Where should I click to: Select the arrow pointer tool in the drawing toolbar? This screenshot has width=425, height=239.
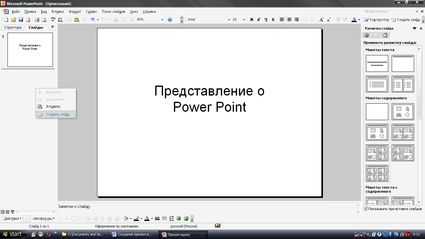26,218
